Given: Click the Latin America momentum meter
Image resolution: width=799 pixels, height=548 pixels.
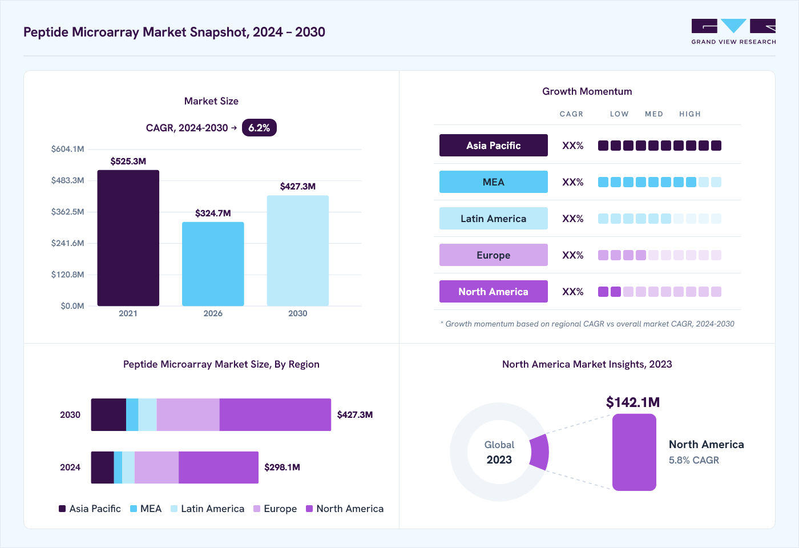Looking at the screenshot, I should (x=660, y=219).
